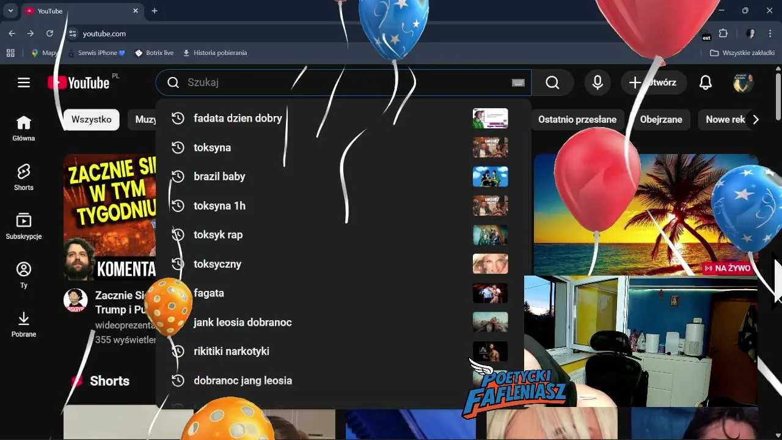782x440 pixels.
Task: Open the browser extensions puzzle icon
Action: [723, 34]
